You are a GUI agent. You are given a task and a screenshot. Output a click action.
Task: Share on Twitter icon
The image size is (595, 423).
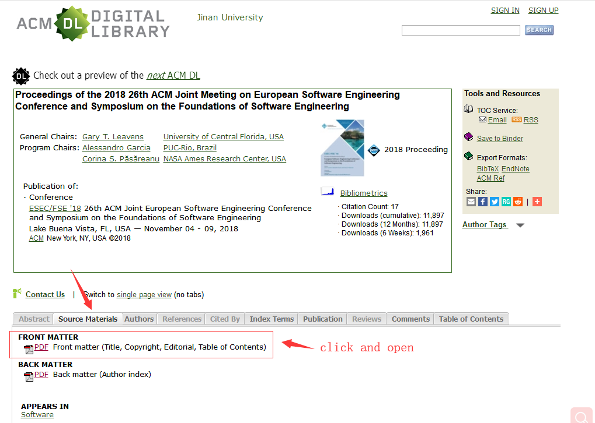pyautogui.click(x=495, y=202)
